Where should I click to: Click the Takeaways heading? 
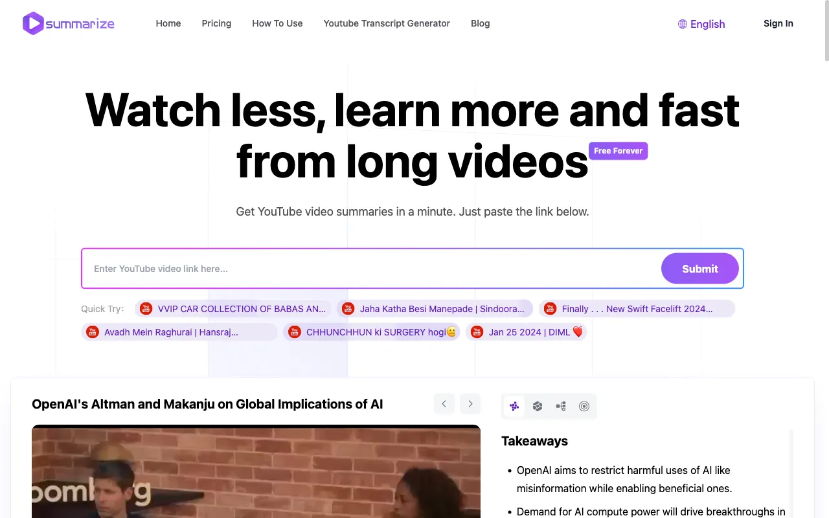click(534, 441)
